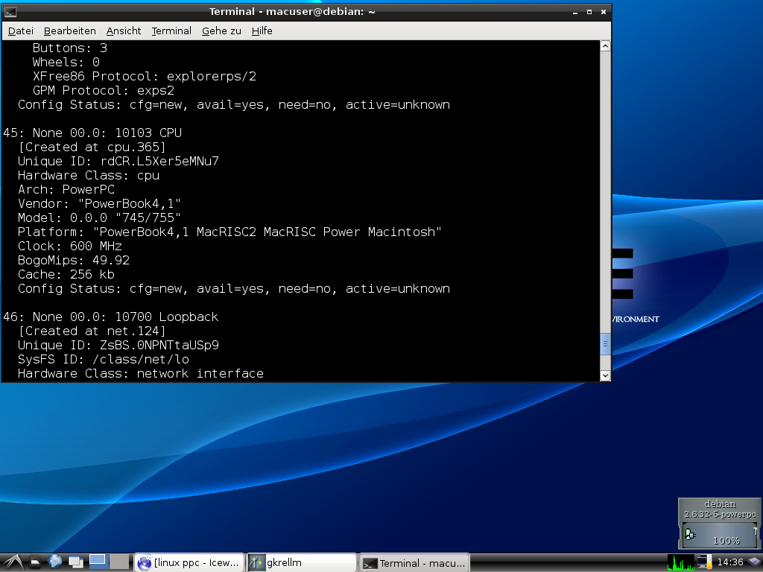
Task: Maximize the Terminal window
Action: click(x=589, y=12)
